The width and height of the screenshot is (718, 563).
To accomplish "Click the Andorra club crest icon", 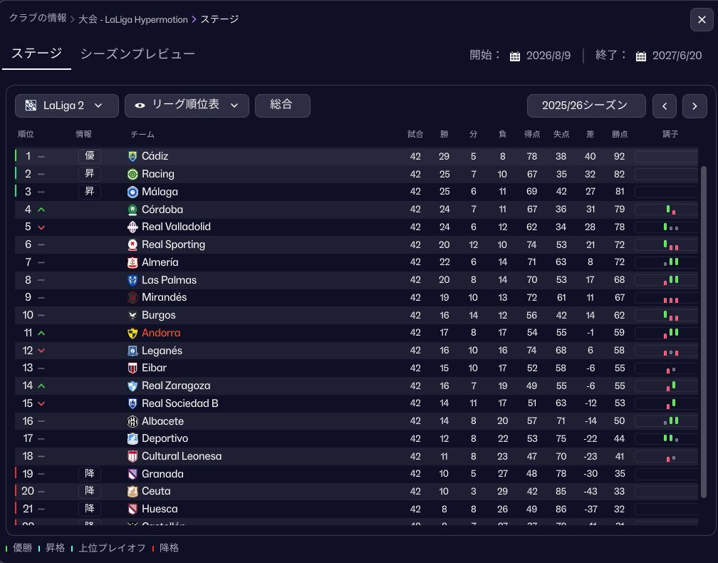I will [132, 333].
